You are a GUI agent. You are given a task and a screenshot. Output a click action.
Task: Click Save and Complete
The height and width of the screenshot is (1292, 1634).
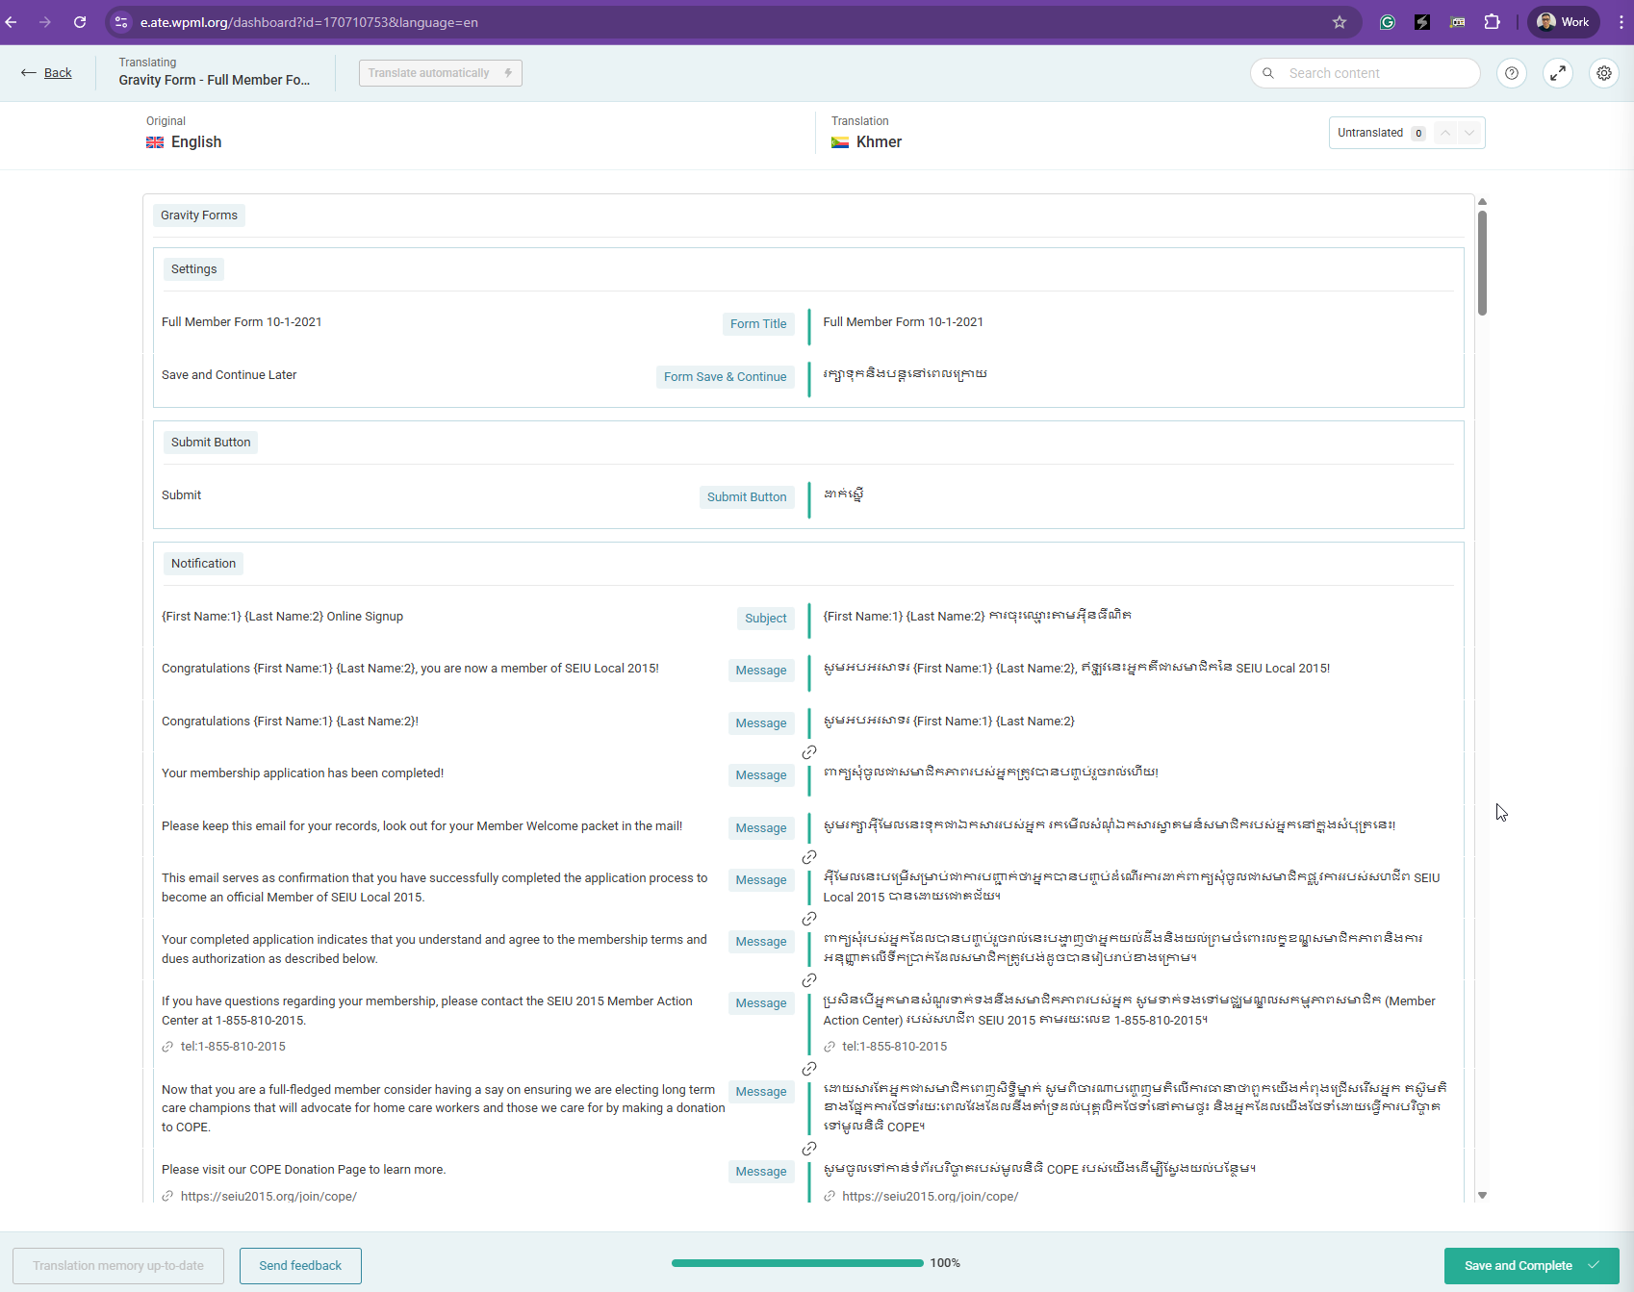pyautogui.click(x=1531, y=1266)
